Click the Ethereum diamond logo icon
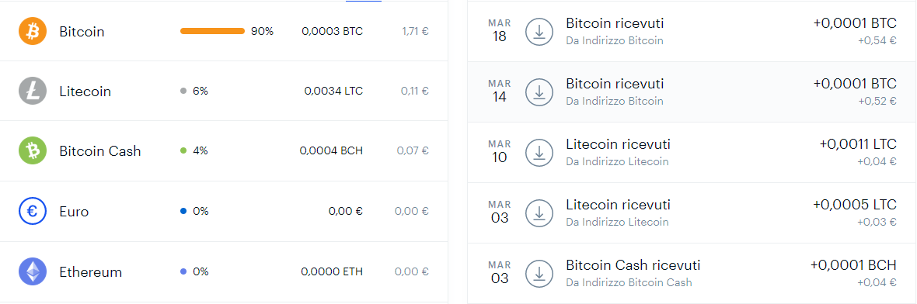 [x=33, y=271]
